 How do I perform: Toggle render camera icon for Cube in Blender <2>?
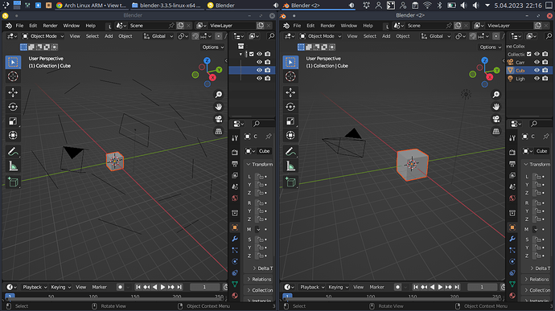pos(545,71)
